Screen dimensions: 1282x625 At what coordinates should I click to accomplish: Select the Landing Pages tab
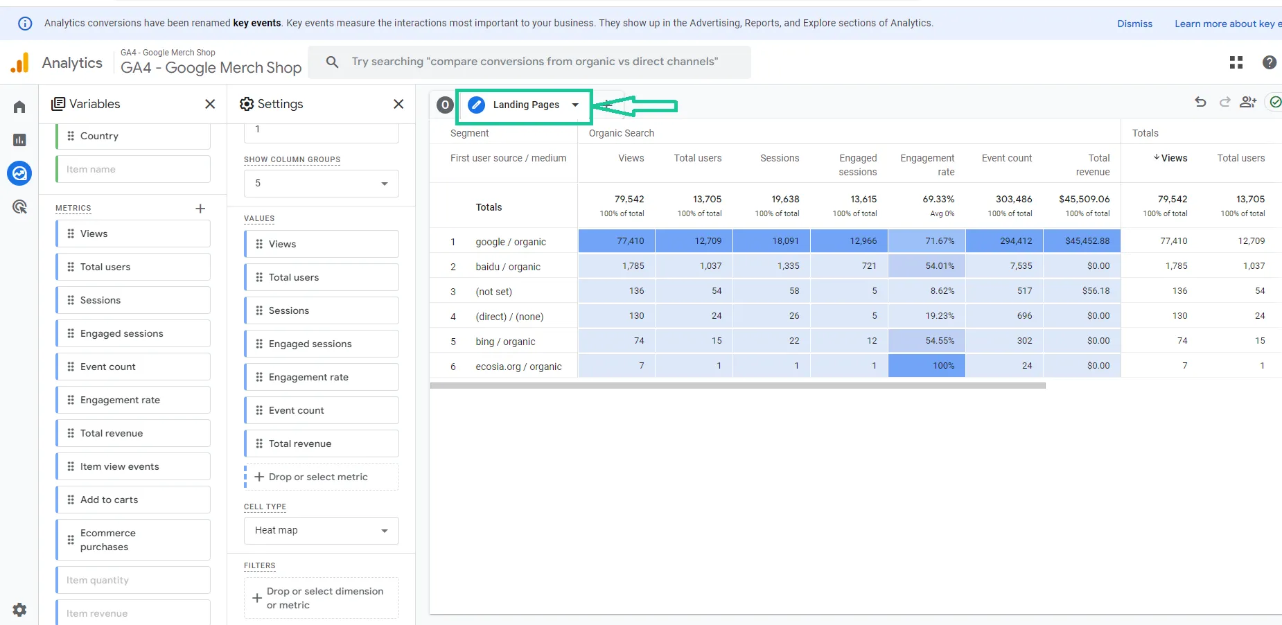[526, 105]
